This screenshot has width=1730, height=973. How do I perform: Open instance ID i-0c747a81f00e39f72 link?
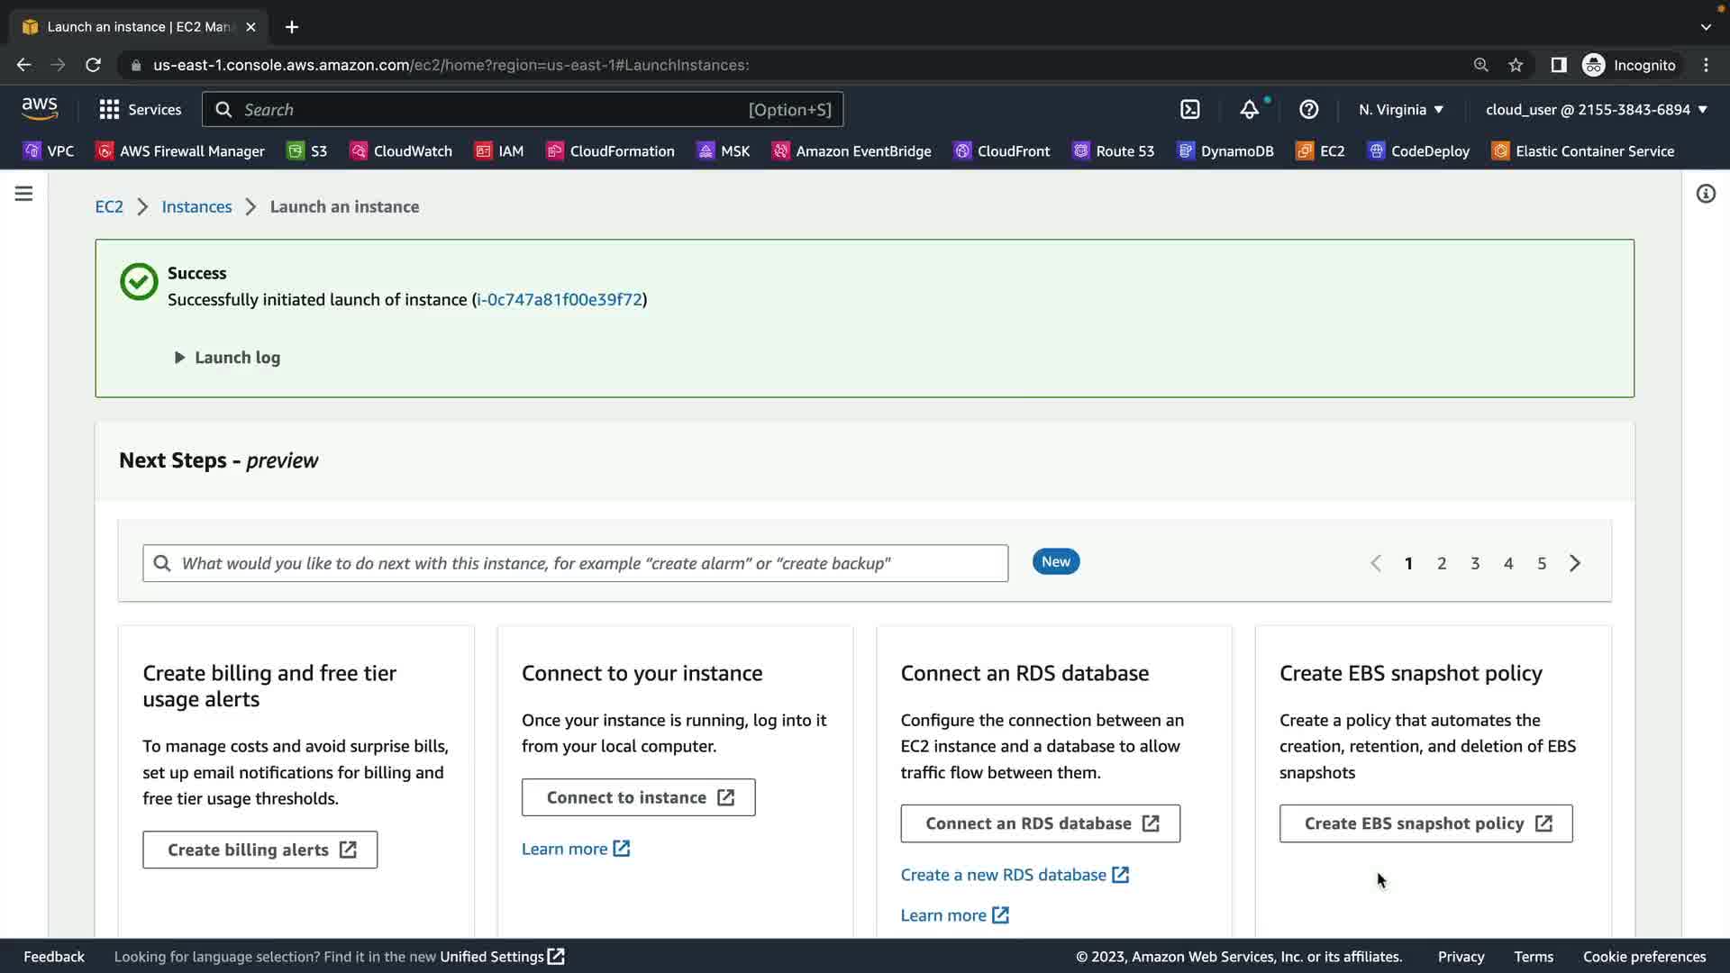click(x=559, y=299)
